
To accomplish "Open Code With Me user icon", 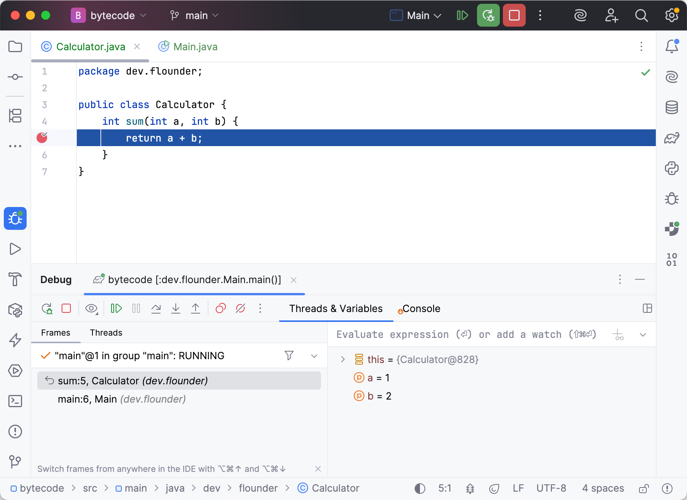I will (611, 15).
